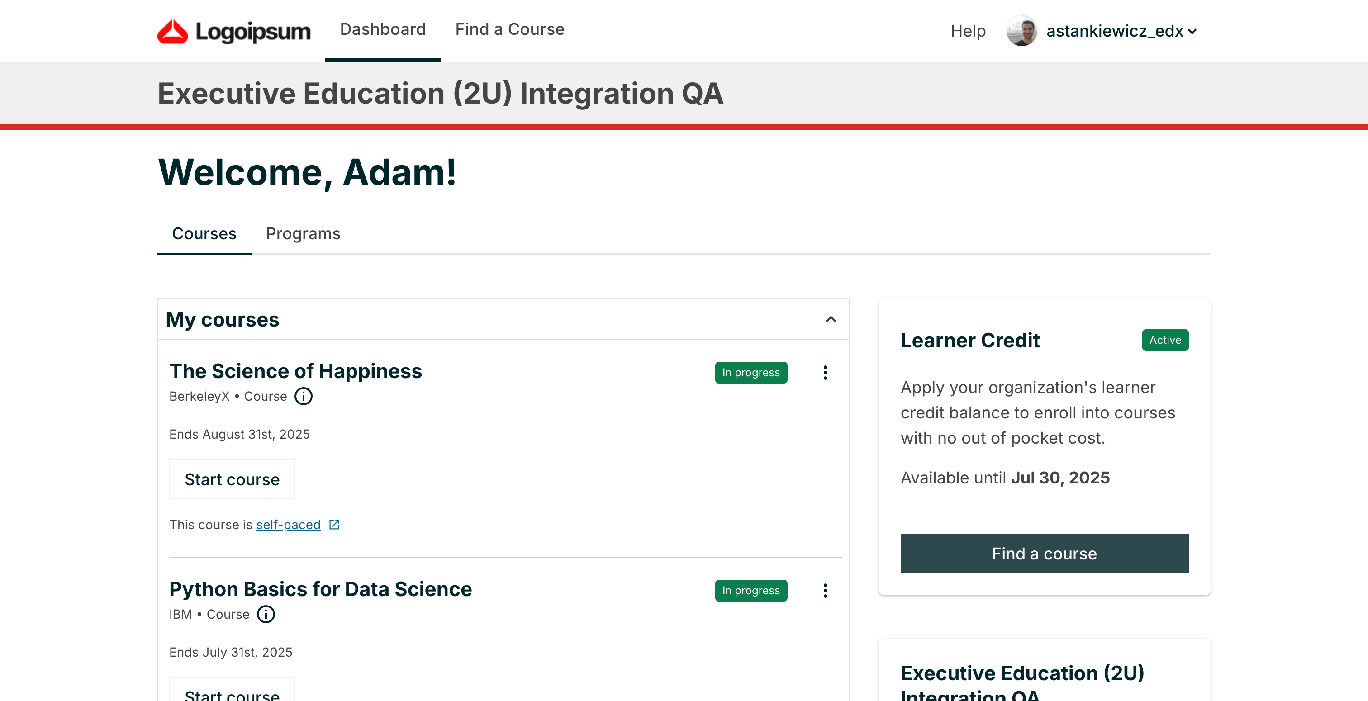Open Find a Course in top navigation
The image size is (1368, 701).
point(510,29)
